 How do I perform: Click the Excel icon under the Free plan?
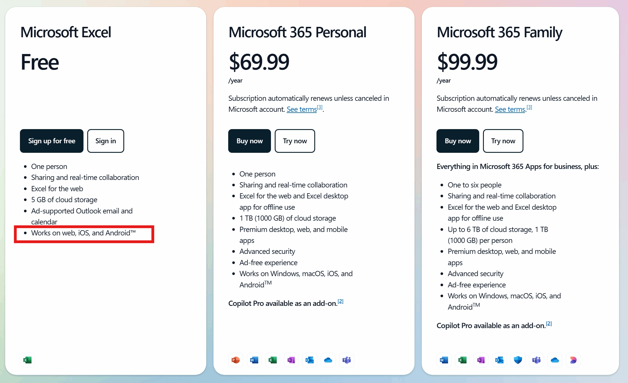[x=27, y=360]
